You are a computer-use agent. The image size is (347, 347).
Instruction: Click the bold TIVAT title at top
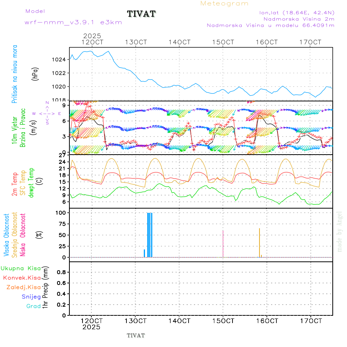click(141, 14)
